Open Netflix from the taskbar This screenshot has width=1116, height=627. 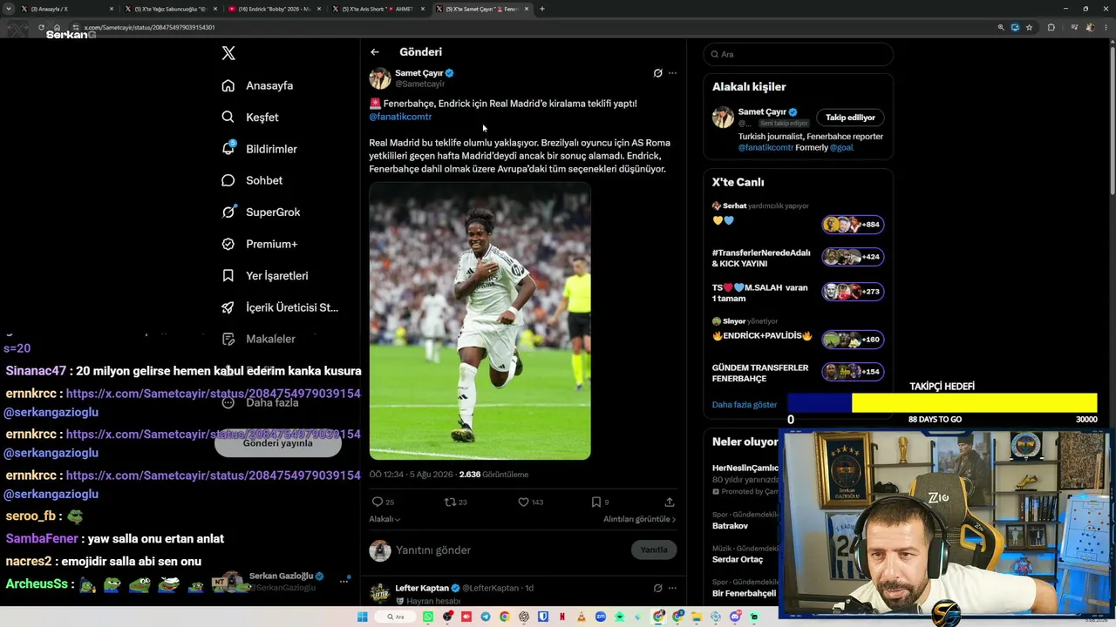pos(562,617)
